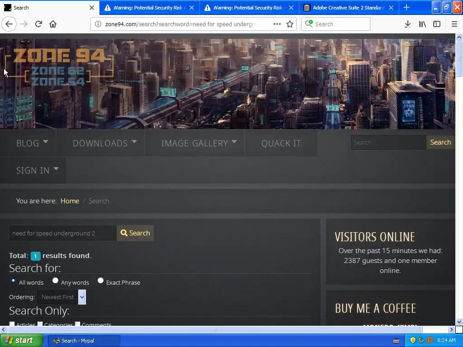463x347 pixels.
Task: Click the BUY ME A COFFEE heading
Action: (375, 308)
